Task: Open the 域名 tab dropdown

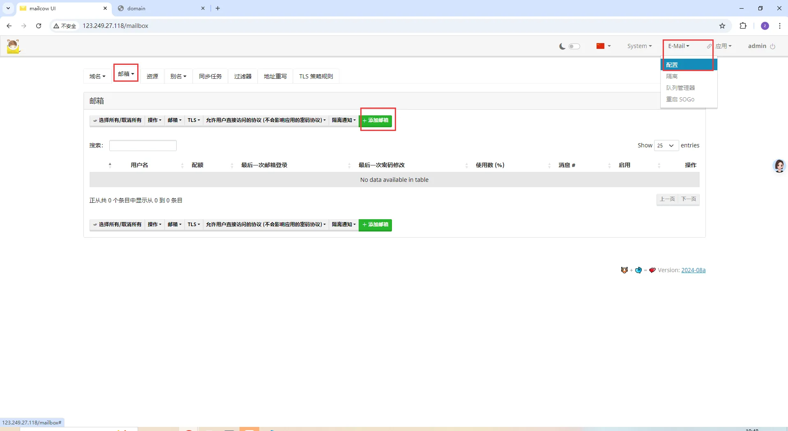Action: [97, 76]
